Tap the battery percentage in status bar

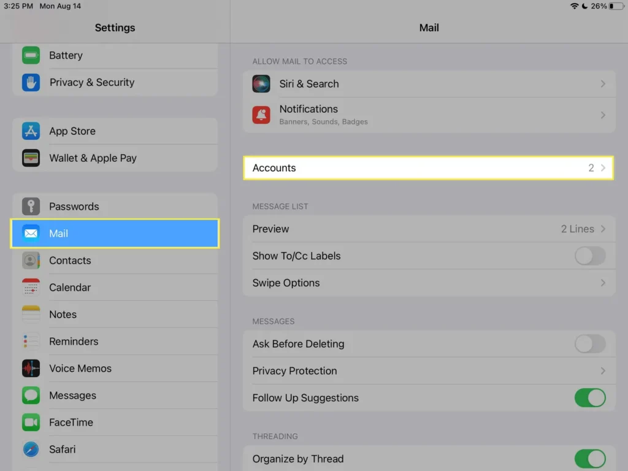[599, 6]
